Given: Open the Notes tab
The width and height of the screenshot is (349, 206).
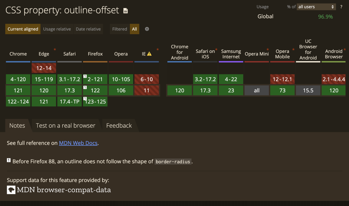Looking at the screenshot, I should pyautogui.click(x=17, y=125).
